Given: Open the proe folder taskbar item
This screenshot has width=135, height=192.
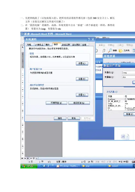Looking at the screenshot, I should (x=93, y=166).
